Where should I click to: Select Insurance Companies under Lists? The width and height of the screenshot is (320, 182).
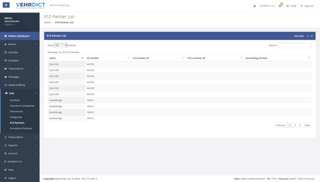(x=22, y=106)
